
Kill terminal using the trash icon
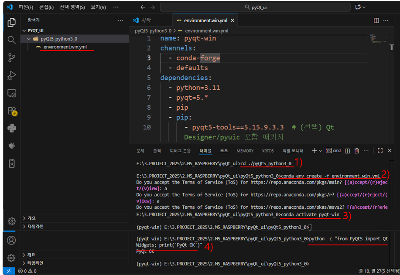(x=356, y=151)
